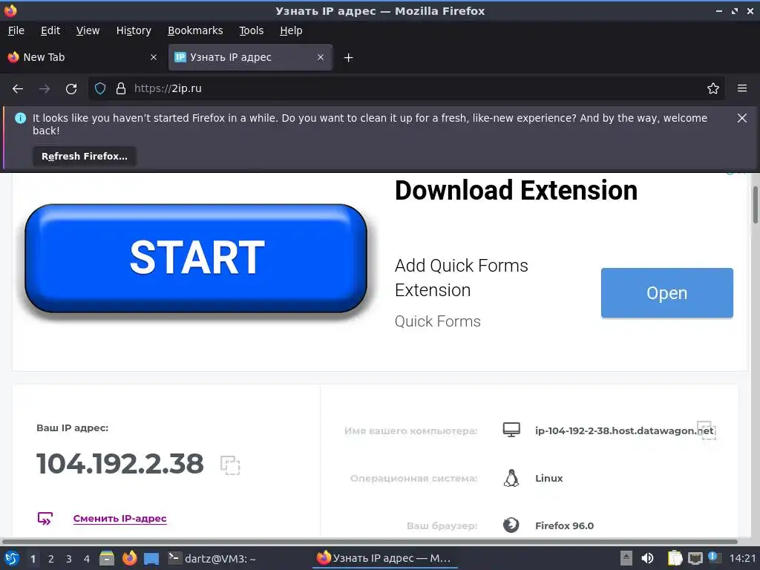The image size is (760, 570).
Task: Open the Tools menu
Action: tap(251, 30)
